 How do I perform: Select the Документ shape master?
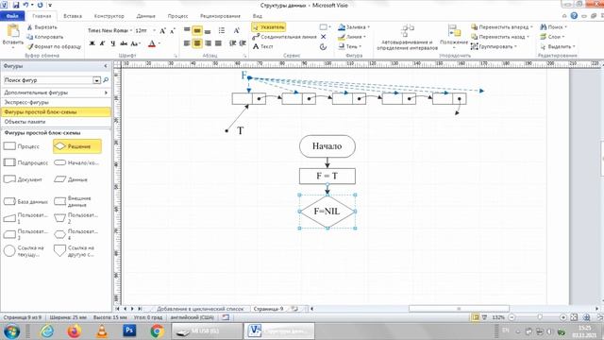(x=23, y=179)
